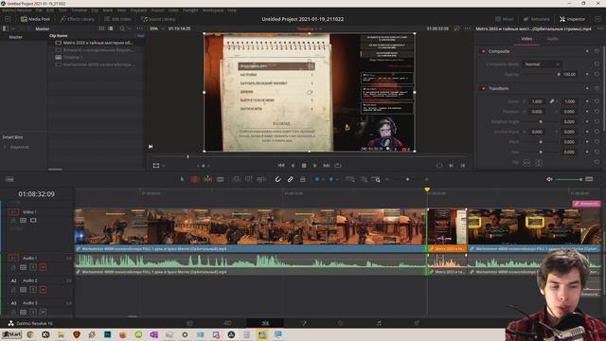Open the Edit Index panel

pyautogui.click(x=117, y=19)
